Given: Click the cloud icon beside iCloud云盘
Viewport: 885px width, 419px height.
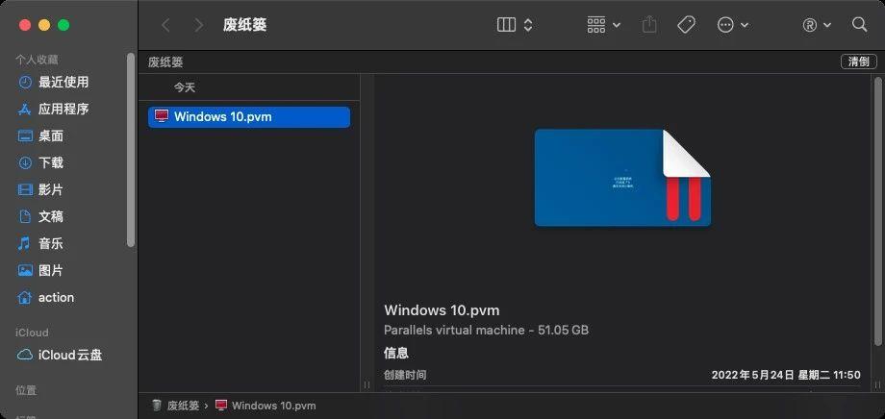Looking at the screenshot, I should tap(25, 356).
